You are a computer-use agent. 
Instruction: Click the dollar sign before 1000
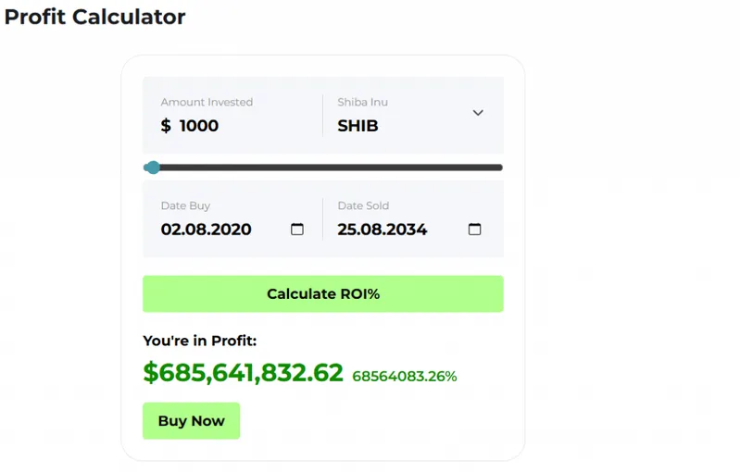click(166, 126)
